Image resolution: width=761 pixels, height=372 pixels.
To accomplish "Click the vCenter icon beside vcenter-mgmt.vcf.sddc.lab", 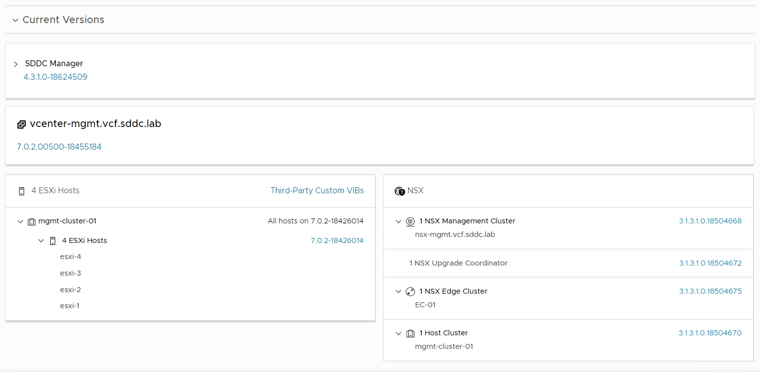I will click(x=21, y=125).
